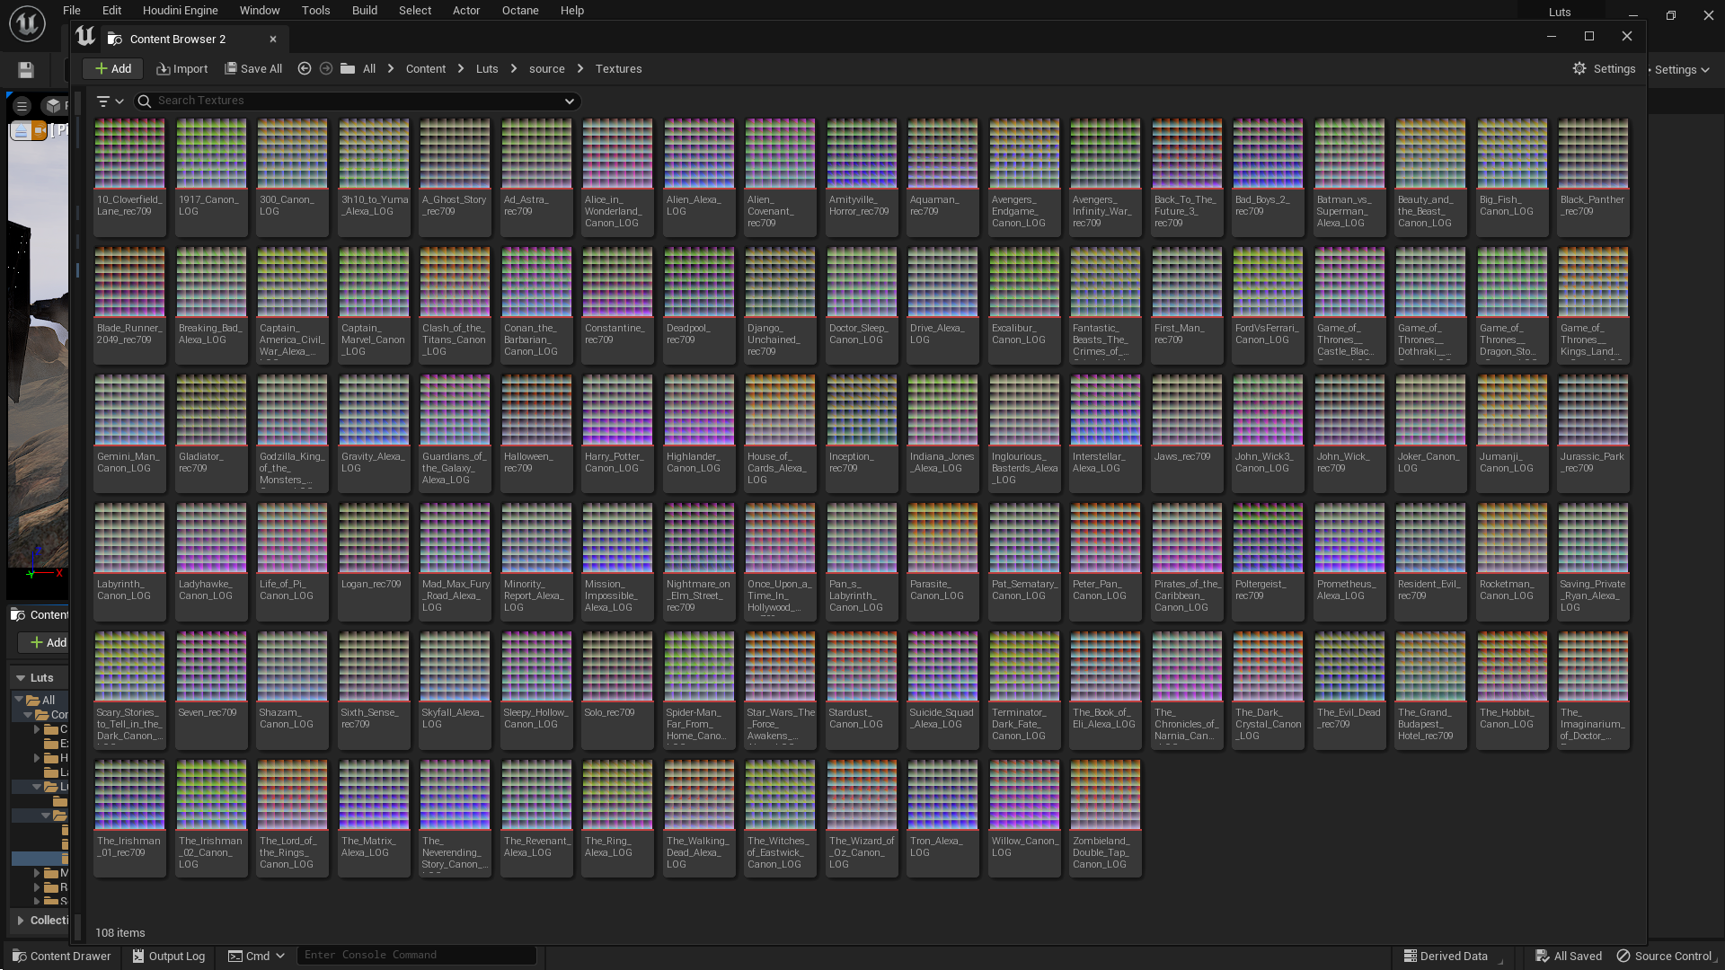Collapse the All folder tree node

click(19, 699)
